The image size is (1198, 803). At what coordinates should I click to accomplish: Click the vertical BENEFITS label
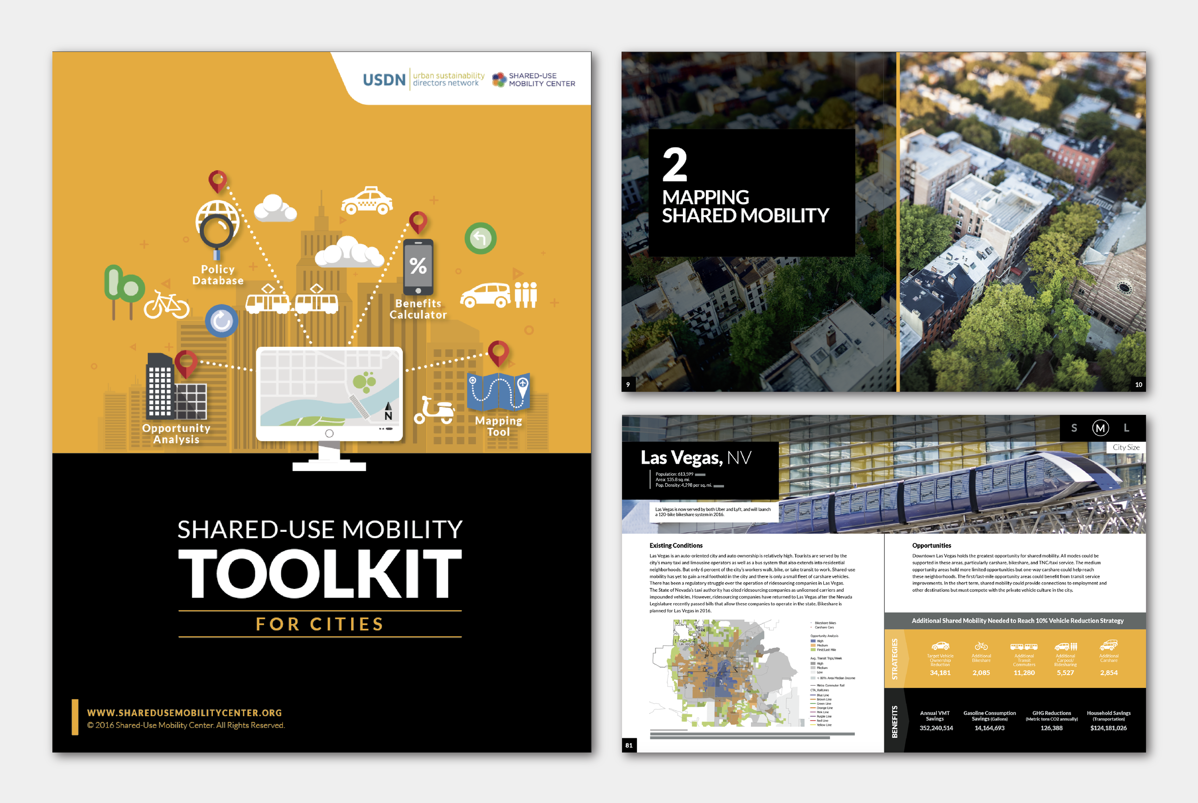[x=894, y=721]
